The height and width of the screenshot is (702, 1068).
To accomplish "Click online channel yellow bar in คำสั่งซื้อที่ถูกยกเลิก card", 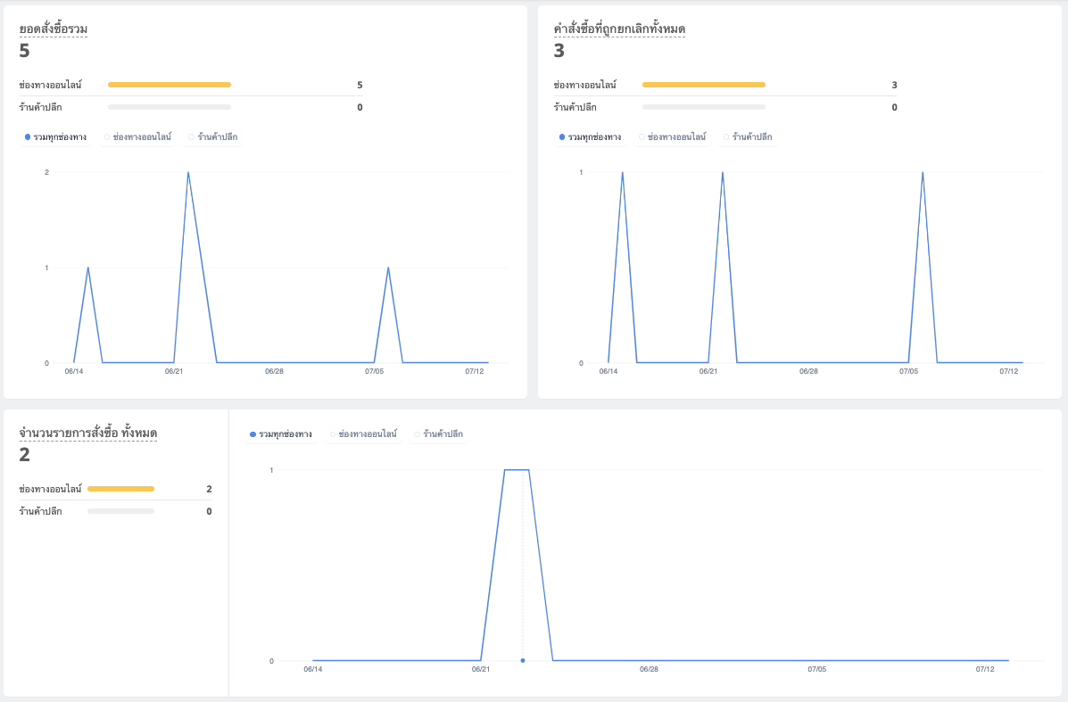I will coord(704,85).
